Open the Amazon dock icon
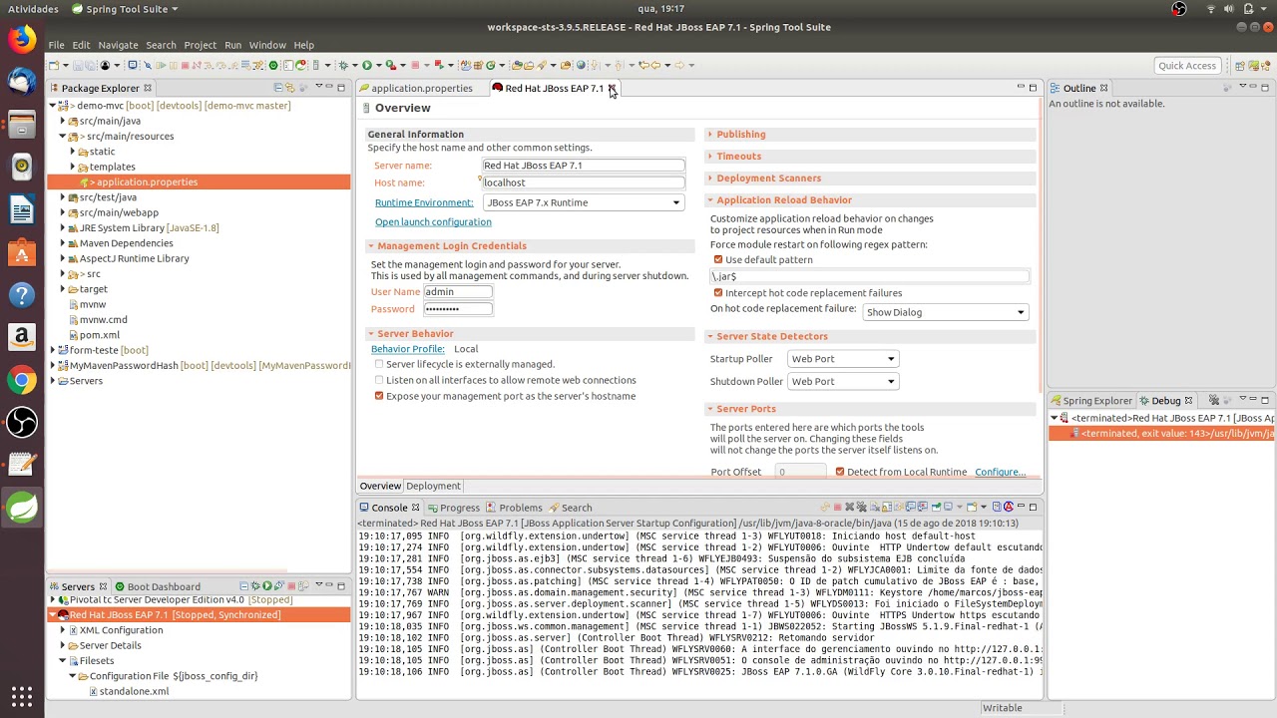Viewport: 1277px width, 718px height. pos(22,337)
